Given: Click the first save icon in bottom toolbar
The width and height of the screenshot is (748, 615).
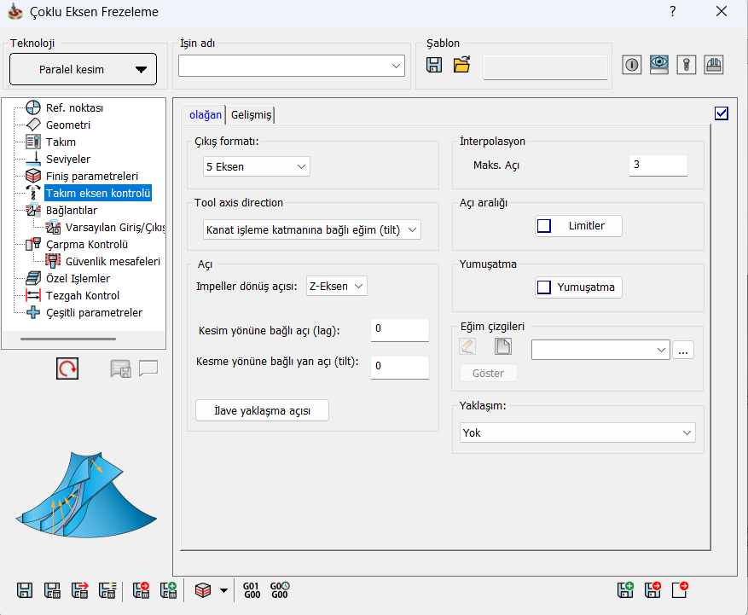Looking at the screenshot, I should coord(25,589).
